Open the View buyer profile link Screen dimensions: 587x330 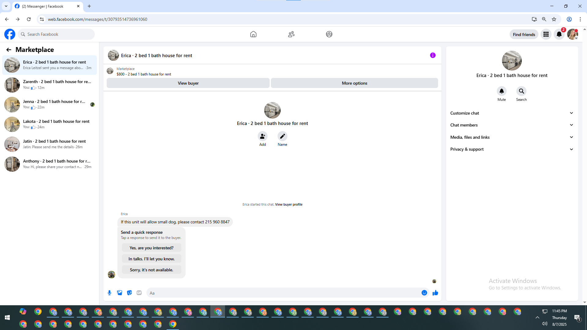coord(289,204)
